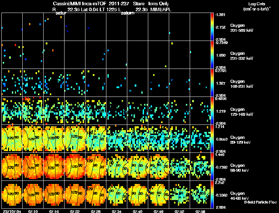Click the '1.219' colorbar value
Viewport: 279px width, 213px height.
[x=221, y=111]
